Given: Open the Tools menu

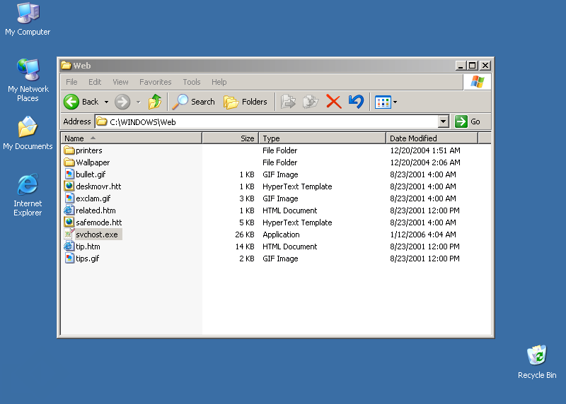Looking at the screenshot, I should point(191,82).
